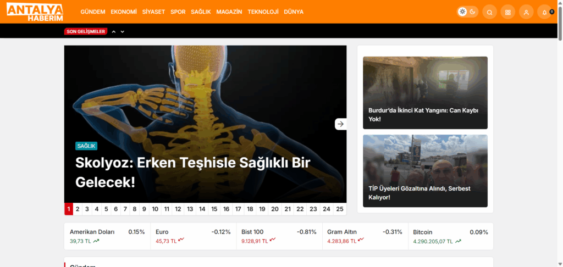Viewport: 563px width, 267px height.
Task: Open the DÜNYA menu
Action: pos(294,12)
